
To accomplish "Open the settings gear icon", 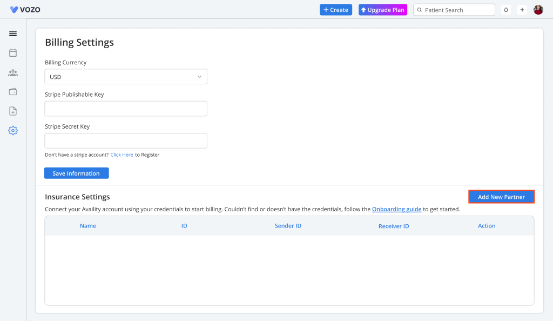I will (13, 131).
